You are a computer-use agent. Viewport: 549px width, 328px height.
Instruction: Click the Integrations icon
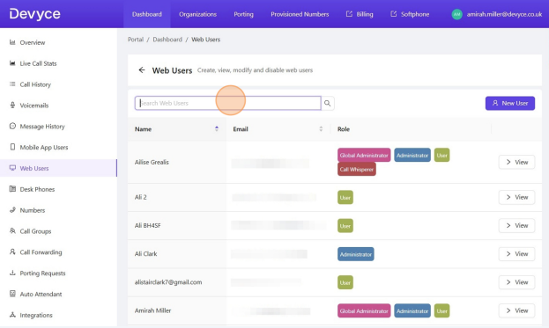coord(12,315)
